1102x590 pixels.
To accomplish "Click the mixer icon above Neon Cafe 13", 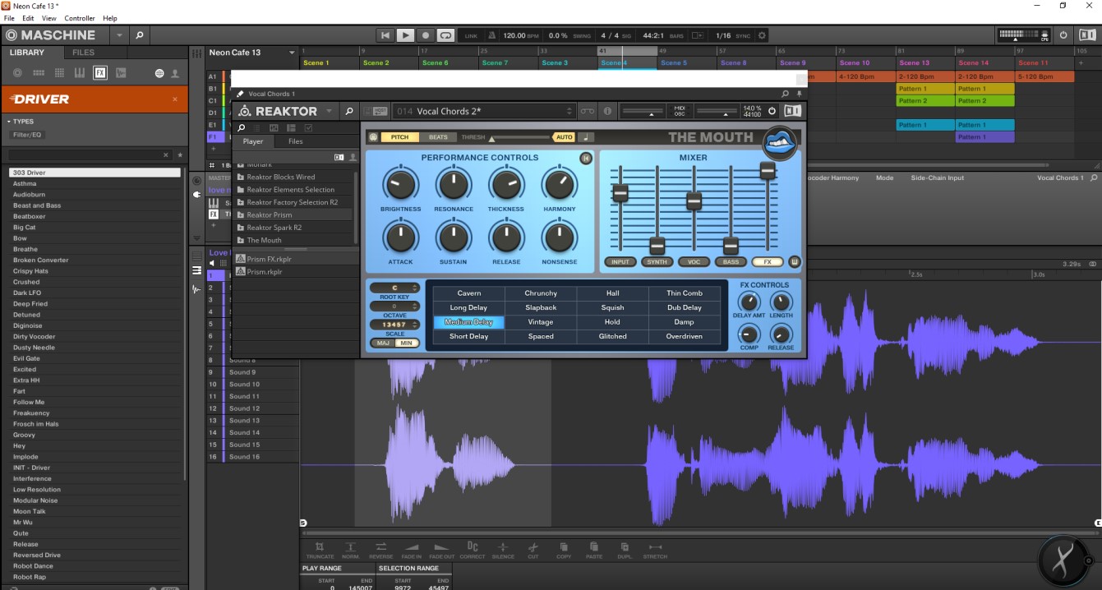I will click(x=196, y=53).
